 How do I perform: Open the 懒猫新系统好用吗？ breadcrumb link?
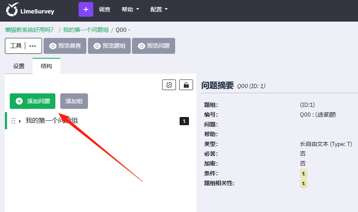[x=29, y=30]
